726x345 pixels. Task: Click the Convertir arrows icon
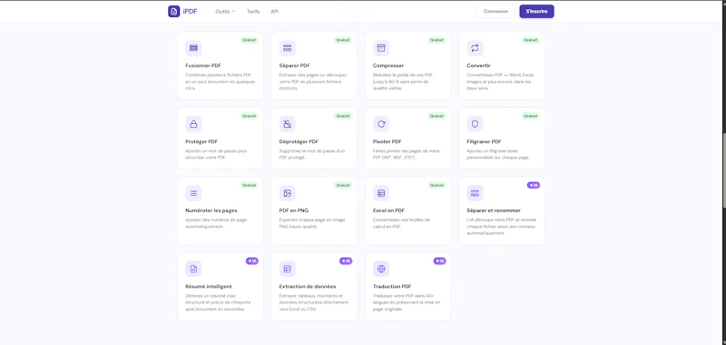(475, 48)
